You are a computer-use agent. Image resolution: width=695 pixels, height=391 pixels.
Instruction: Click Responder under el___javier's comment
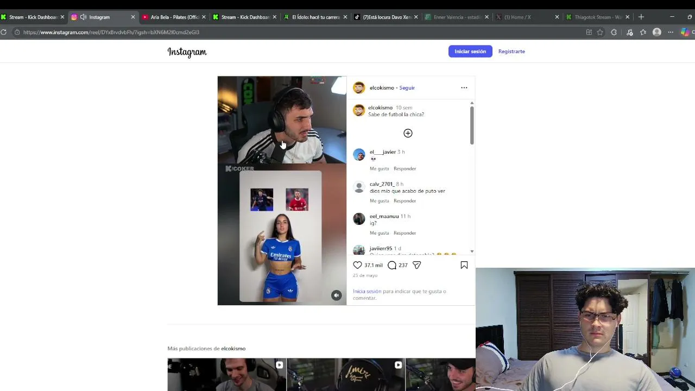pos(405,168)
